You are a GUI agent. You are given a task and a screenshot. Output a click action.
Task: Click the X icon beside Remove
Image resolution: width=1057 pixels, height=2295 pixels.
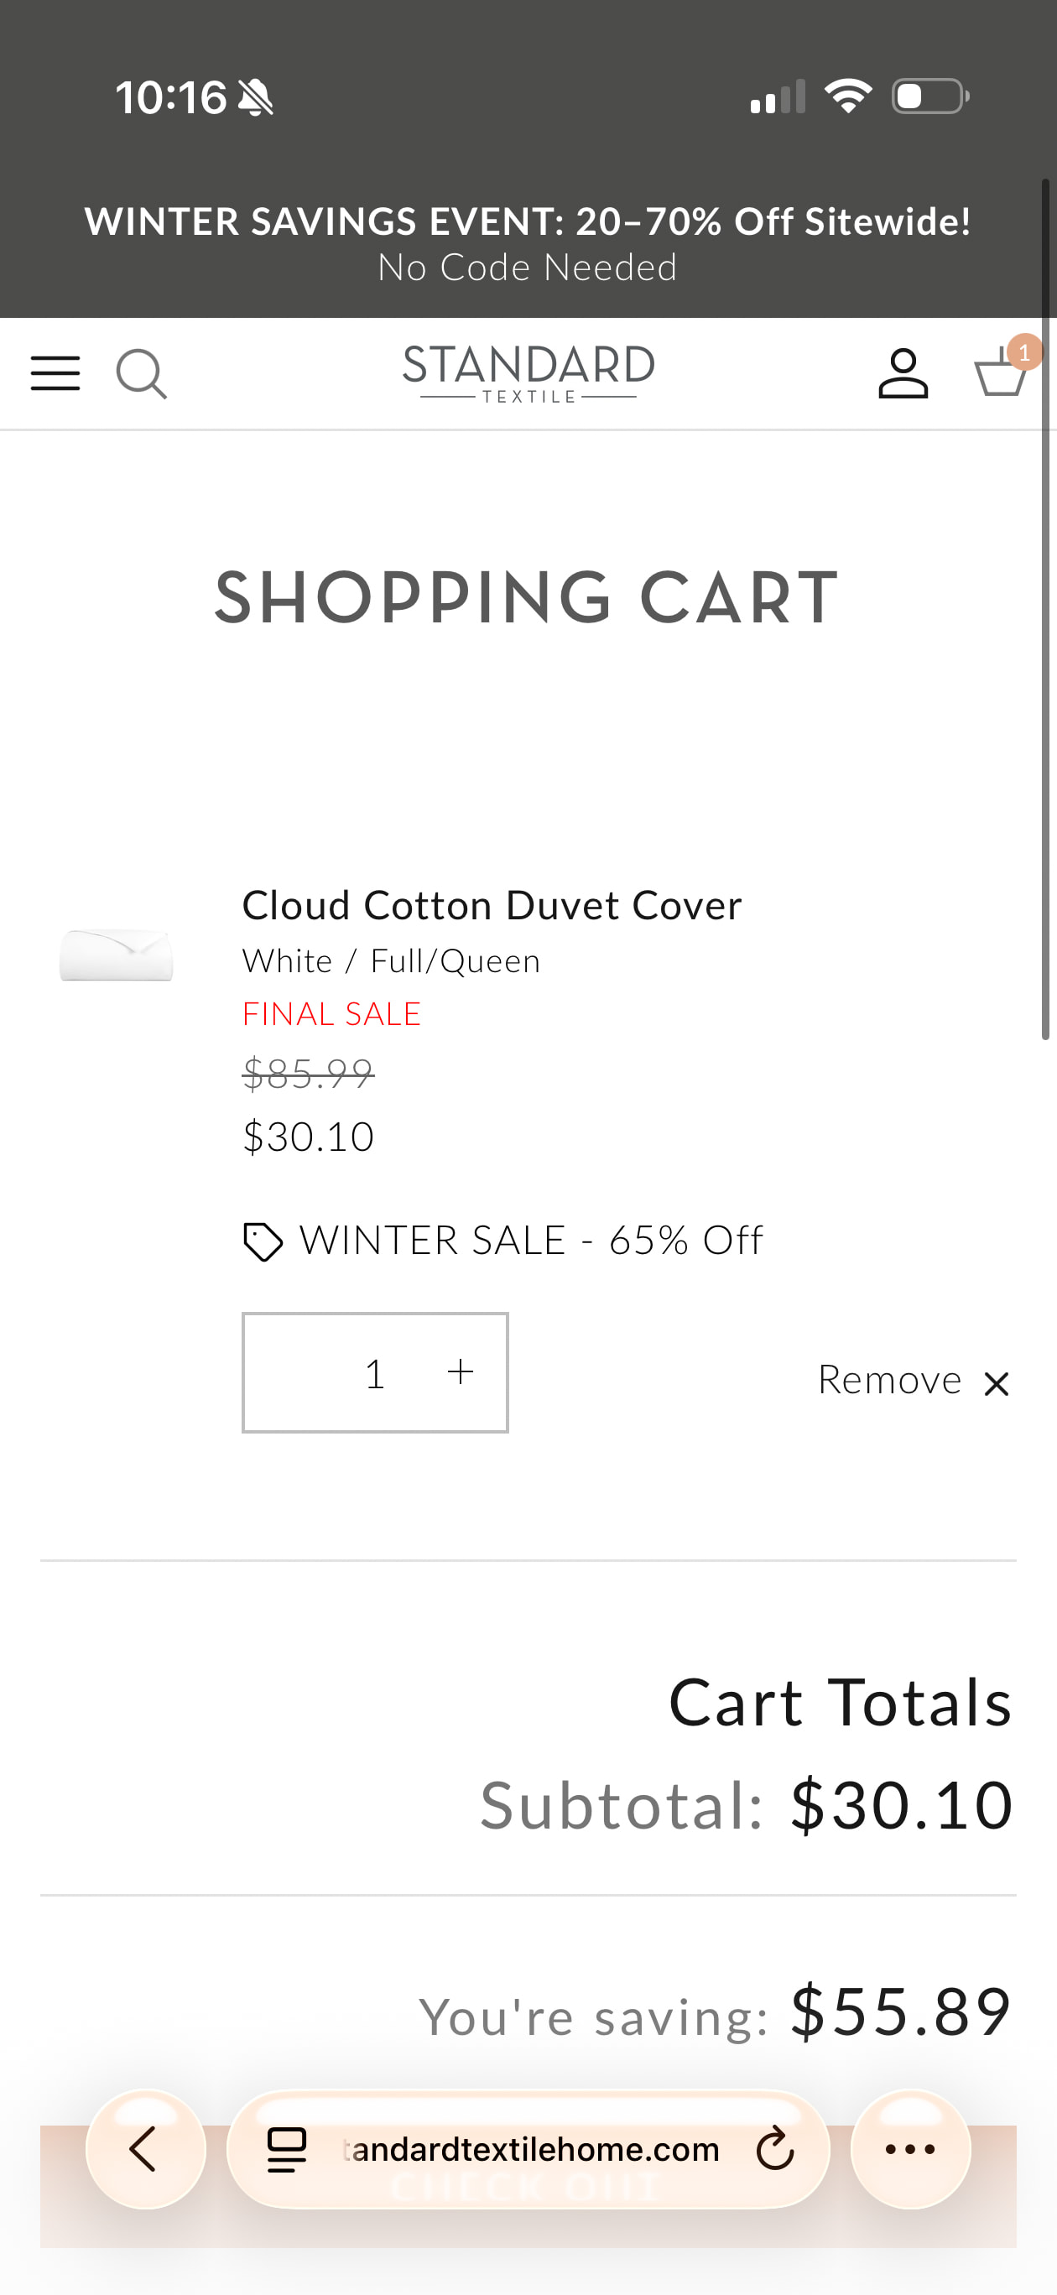997,1383
